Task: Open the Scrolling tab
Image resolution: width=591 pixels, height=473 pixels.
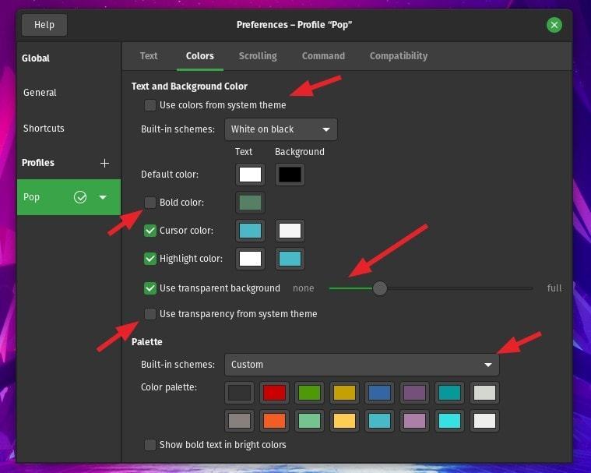Action: 258,56
